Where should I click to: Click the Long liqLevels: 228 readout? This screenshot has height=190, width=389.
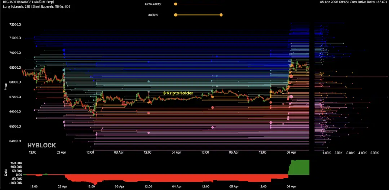click(16, 7)
